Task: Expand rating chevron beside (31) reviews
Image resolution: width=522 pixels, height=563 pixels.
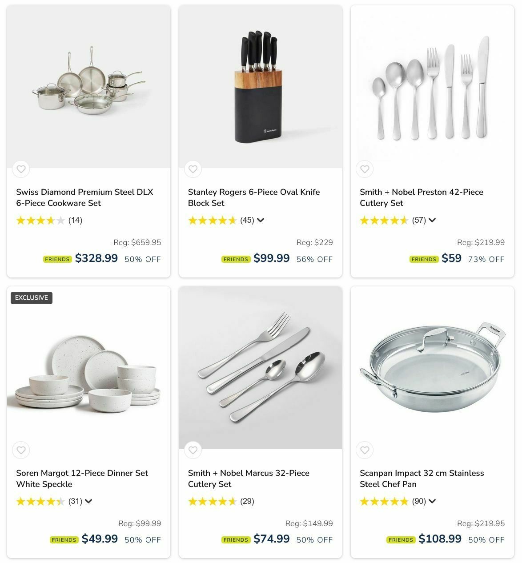Action: (x=88, y=501)
